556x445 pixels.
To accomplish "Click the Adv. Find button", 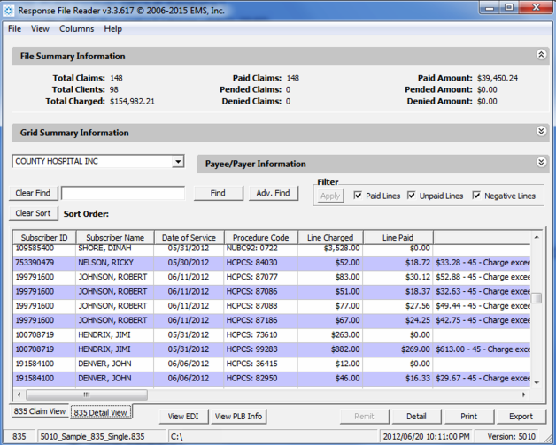I will pyautogui.click(x=273, y=193).
